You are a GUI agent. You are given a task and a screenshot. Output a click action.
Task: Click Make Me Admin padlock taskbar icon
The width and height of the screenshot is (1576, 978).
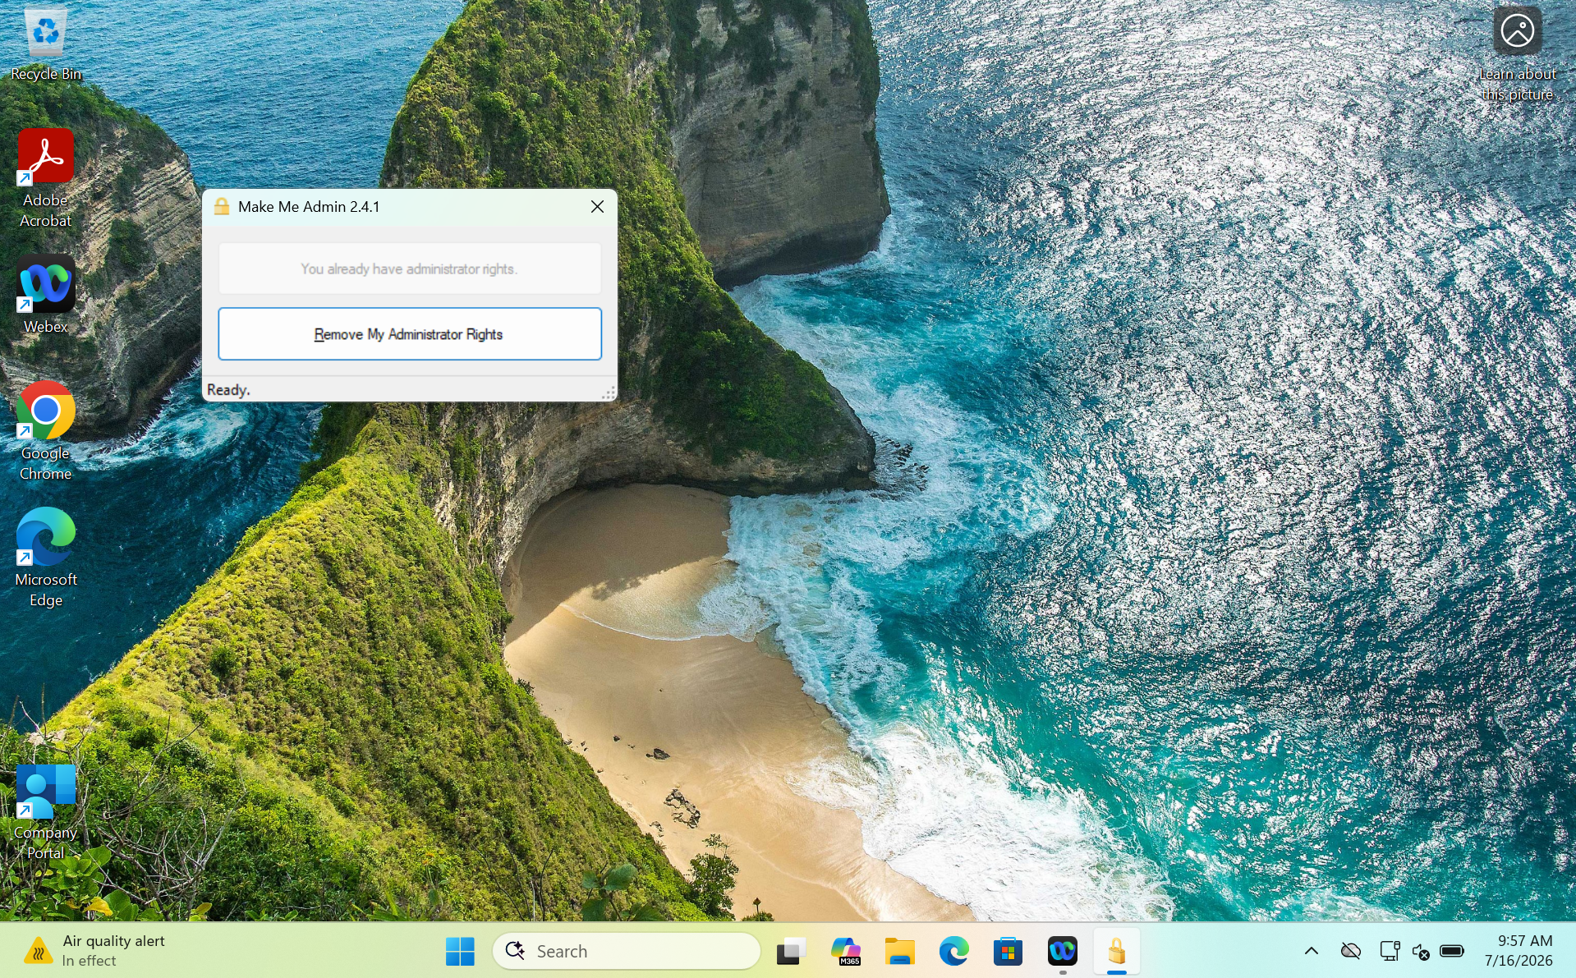point(1116,951)
